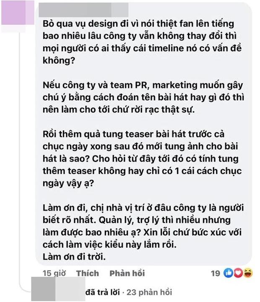Screen dimensions: 260x302
Task: Open the reaction count showing 19
Action: [x=215, y=273]
